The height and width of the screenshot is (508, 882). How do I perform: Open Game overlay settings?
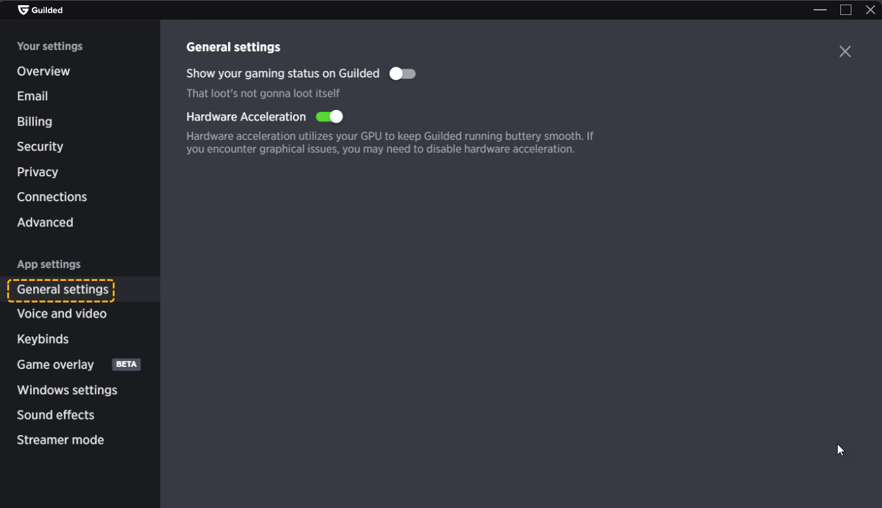(x=55, y=364)
